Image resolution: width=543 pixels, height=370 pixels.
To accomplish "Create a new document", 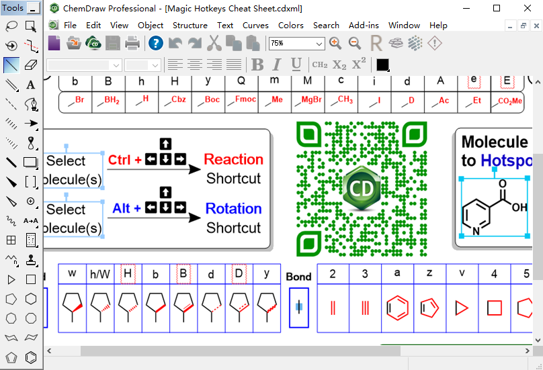I will coord(54,43).
